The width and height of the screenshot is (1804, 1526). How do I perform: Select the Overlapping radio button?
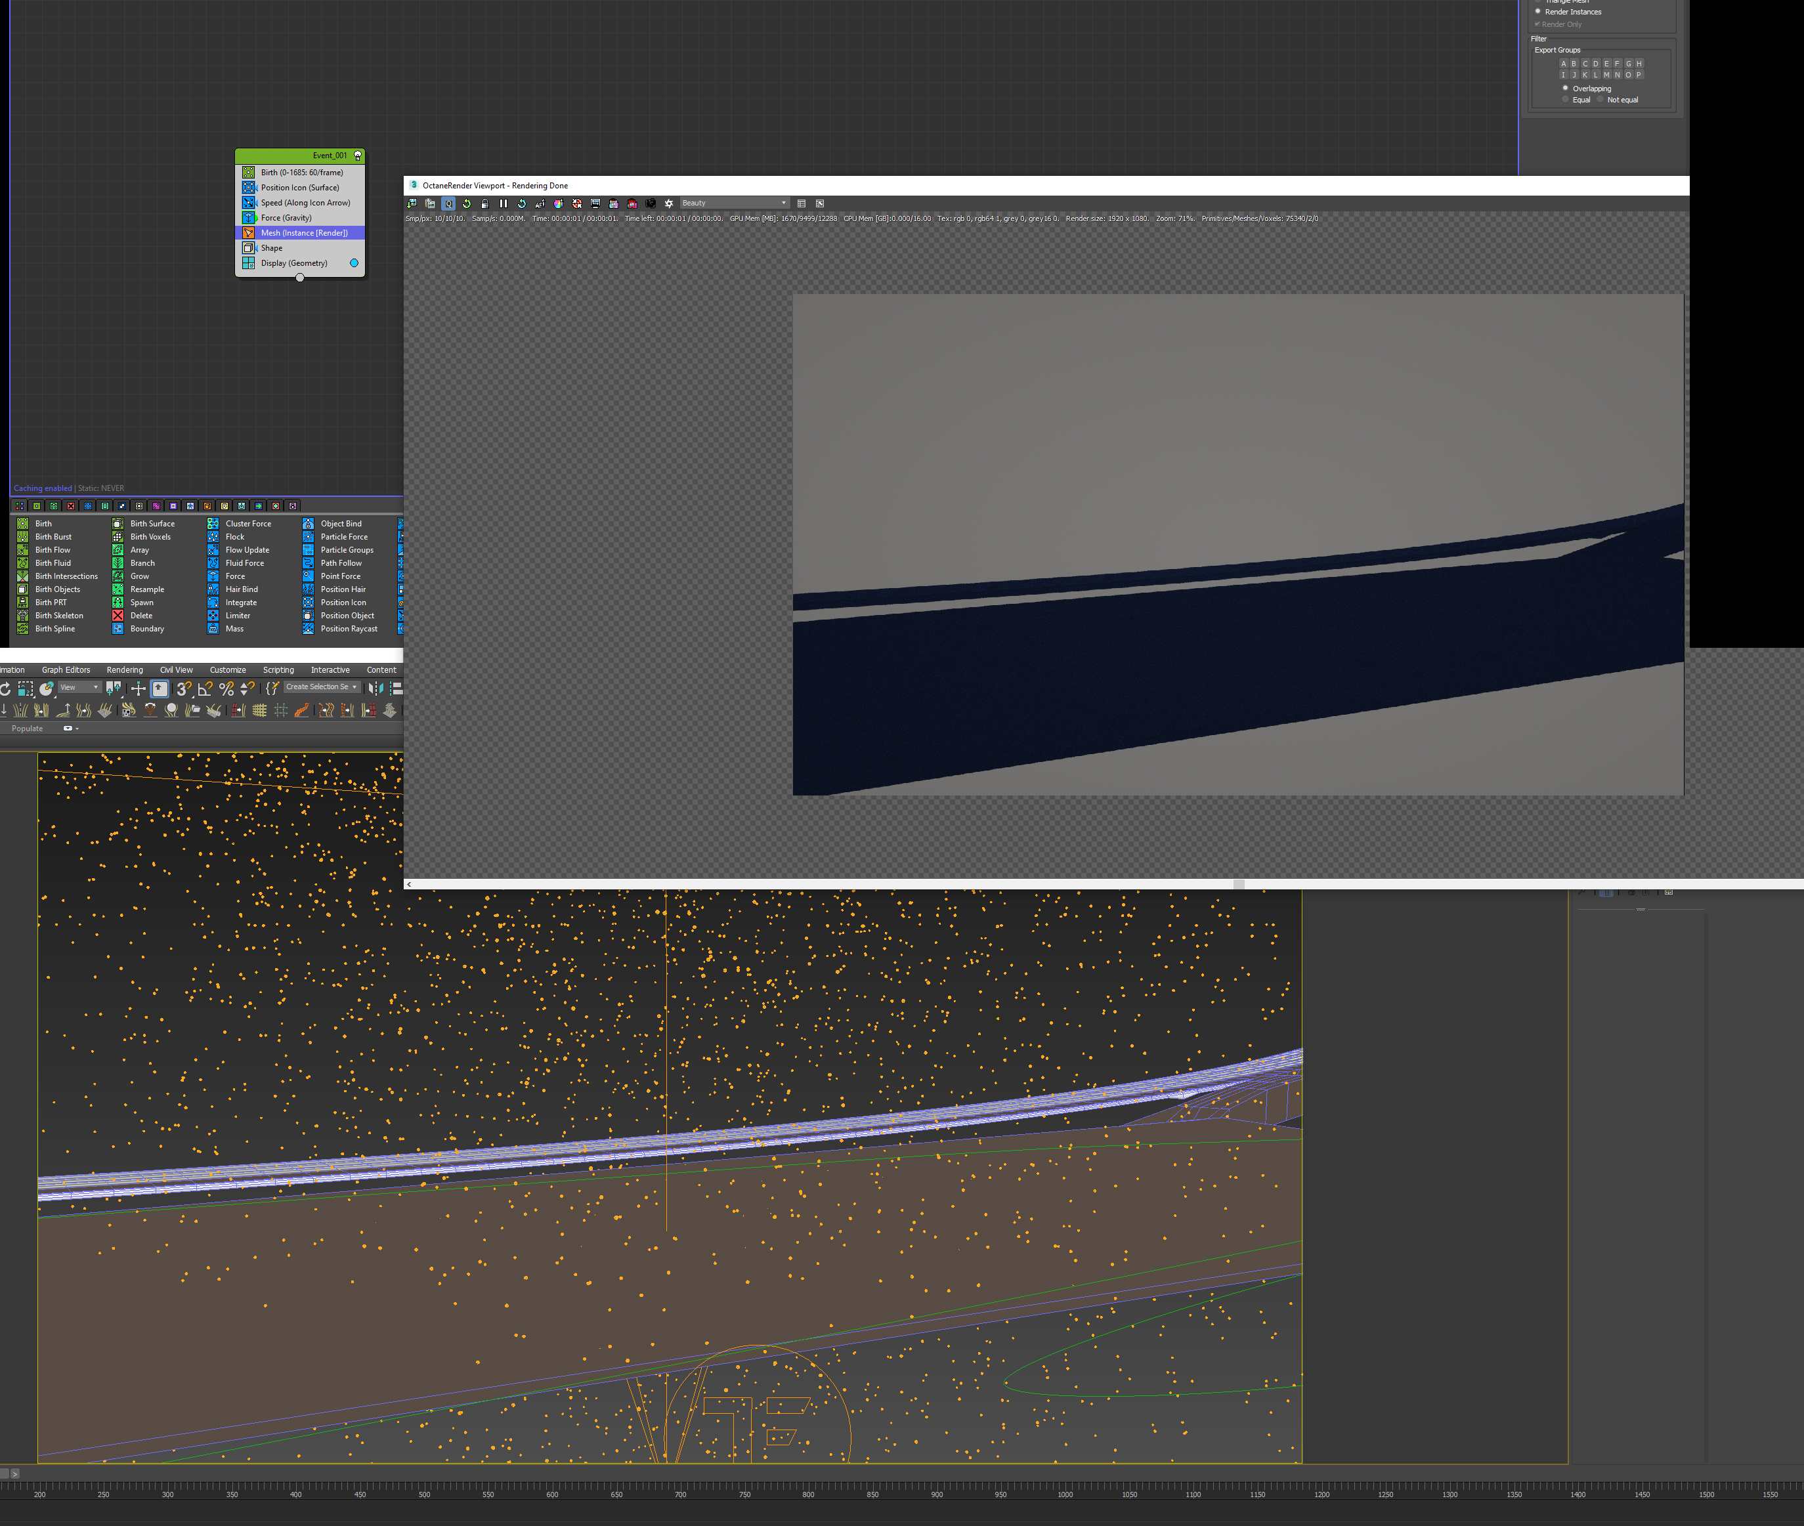click(1566, 88)
